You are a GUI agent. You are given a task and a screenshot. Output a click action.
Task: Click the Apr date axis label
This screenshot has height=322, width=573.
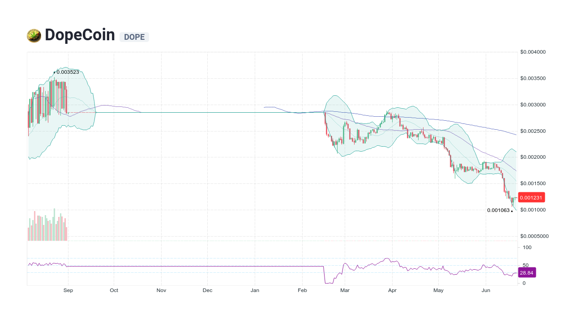[392, 290]
